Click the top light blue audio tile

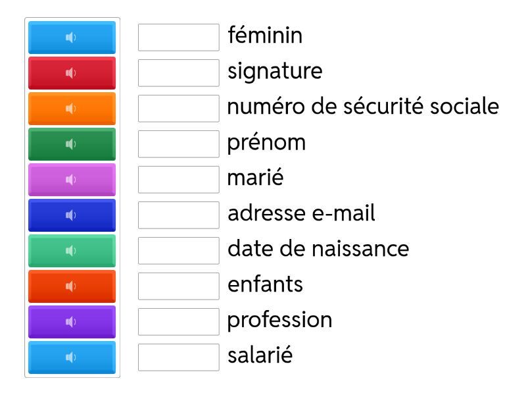coord(71,38)
